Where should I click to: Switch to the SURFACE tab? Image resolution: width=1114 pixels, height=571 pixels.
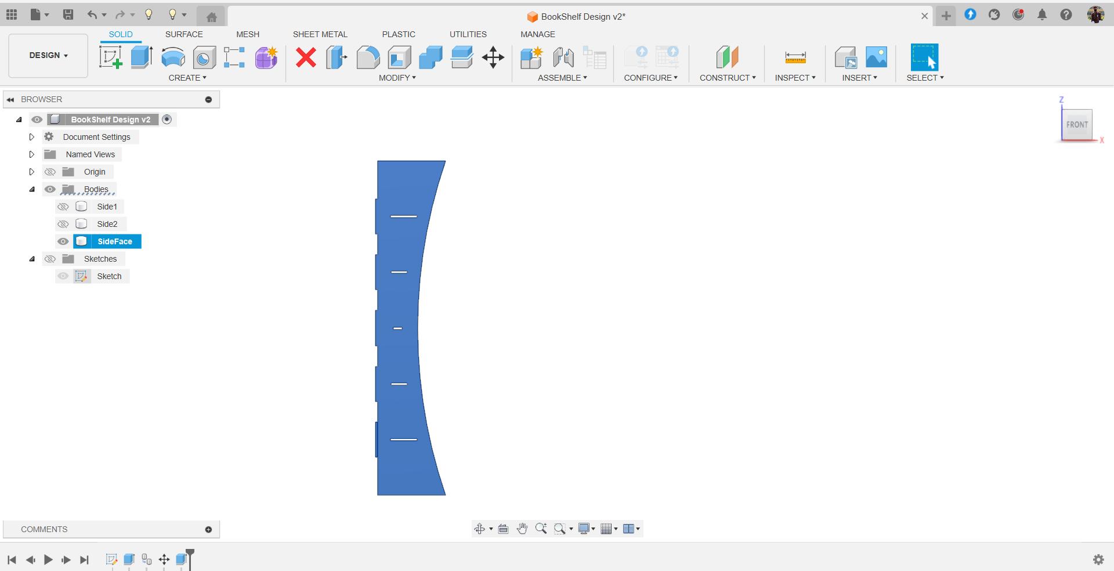[184, 34]
